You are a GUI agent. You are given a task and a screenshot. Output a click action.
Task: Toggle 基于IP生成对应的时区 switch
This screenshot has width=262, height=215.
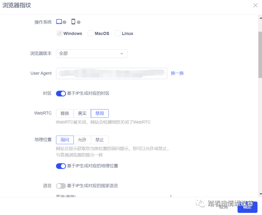click(61, 94)
